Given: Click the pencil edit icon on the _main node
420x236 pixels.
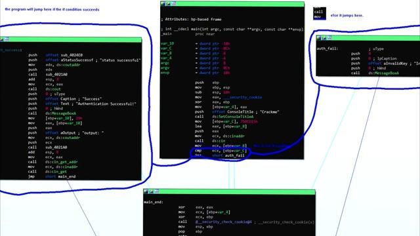Looking at the screenshot, I should pyautogui.click(x=168, y=3).
